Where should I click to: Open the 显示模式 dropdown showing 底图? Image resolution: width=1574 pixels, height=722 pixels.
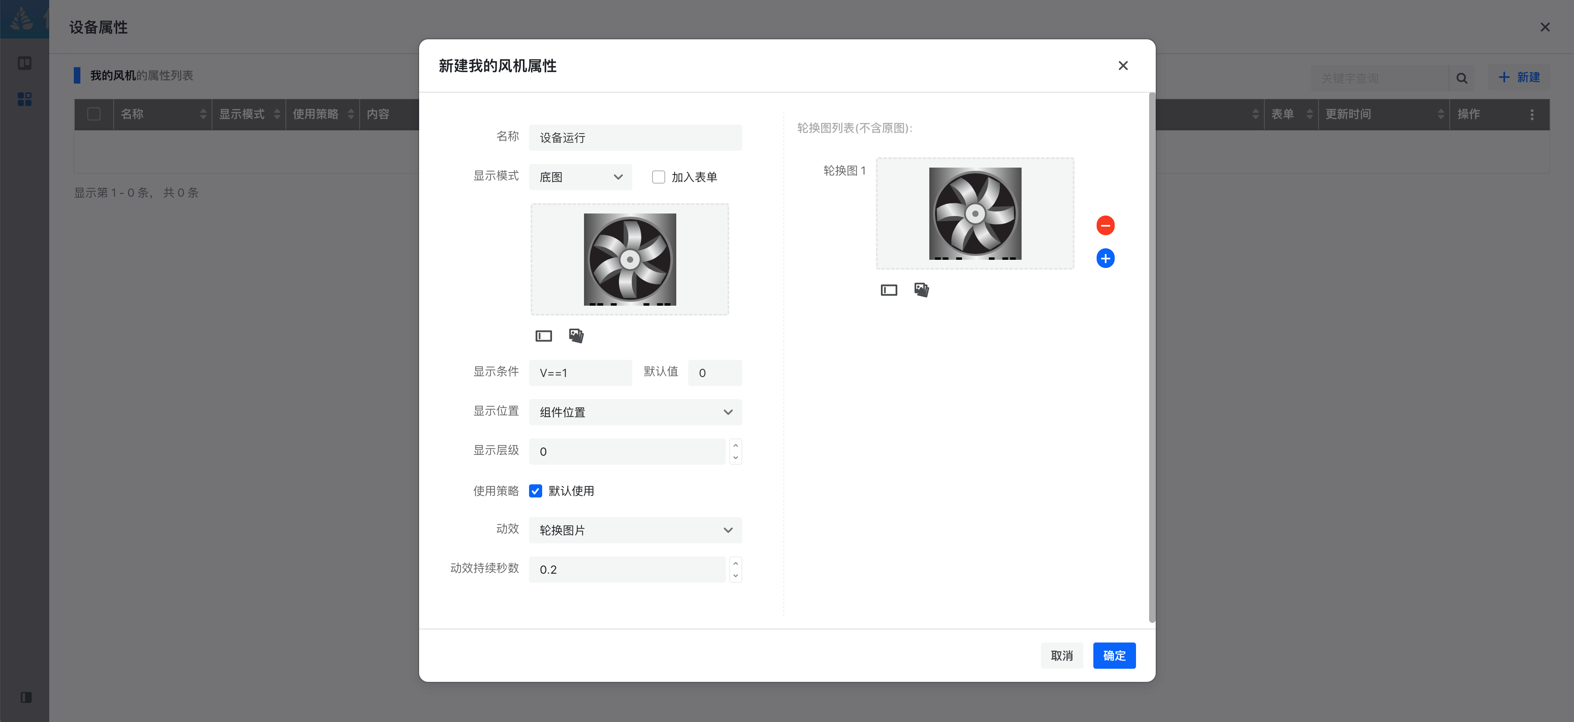pos(580,177)
